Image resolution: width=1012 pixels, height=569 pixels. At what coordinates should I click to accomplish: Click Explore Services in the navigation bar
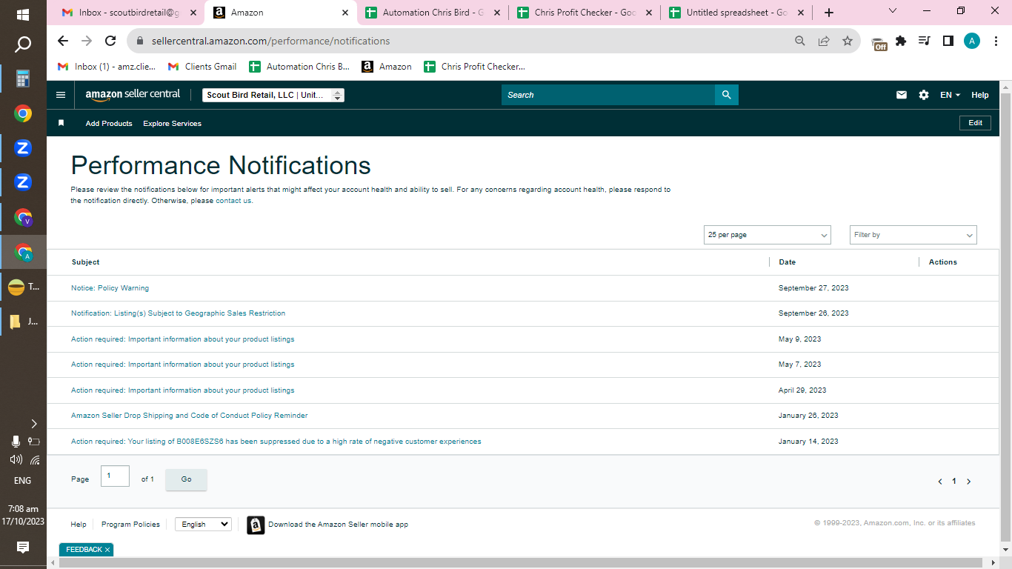tap(172, 124)
